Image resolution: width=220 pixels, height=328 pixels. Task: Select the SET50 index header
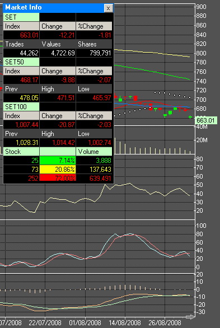[21, 62]
